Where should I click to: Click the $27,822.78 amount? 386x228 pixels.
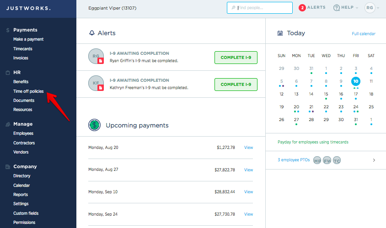[225, 170]
